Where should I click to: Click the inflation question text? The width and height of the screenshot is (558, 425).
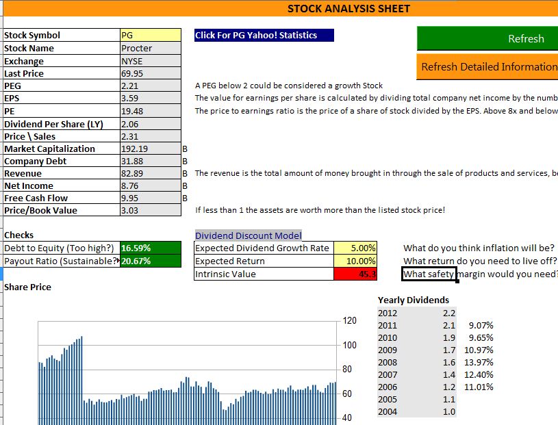click(x=479, y=248)
